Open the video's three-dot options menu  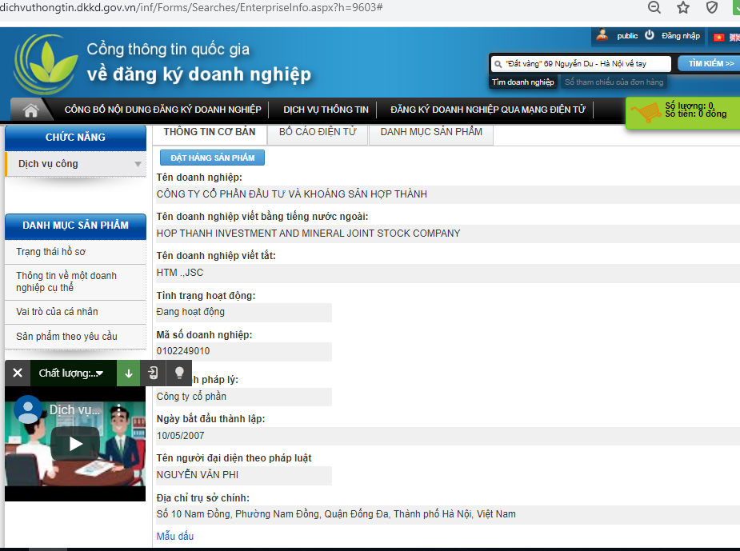point(118,412)
